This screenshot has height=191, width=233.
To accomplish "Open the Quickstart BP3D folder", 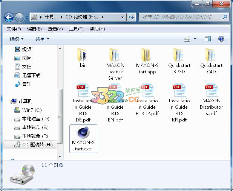I will tap(179, 55).
